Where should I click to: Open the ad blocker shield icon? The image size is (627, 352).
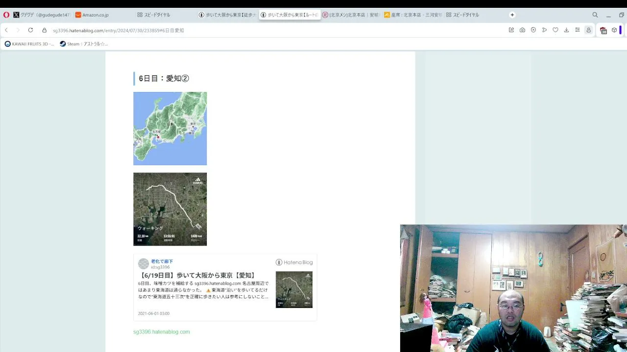tap(533, 30)
